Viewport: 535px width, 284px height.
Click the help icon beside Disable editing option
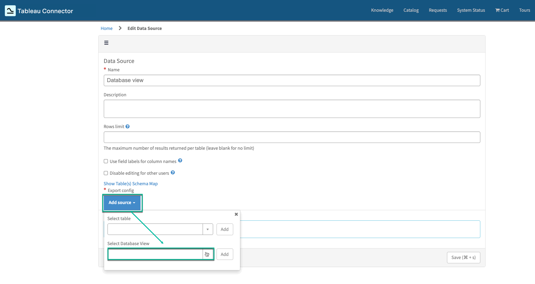[x=173, y=173]
